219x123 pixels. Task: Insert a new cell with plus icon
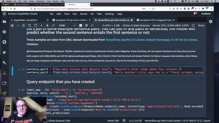point(18,26)
